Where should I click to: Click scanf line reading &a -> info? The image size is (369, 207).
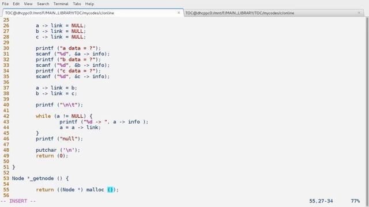click(73, 53)
